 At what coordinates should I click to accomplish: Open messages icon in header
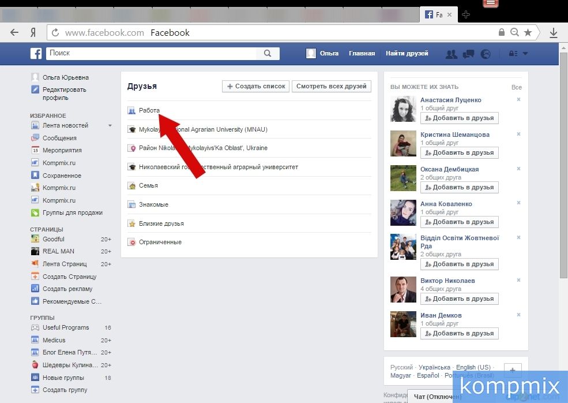[x=468, y=54]
